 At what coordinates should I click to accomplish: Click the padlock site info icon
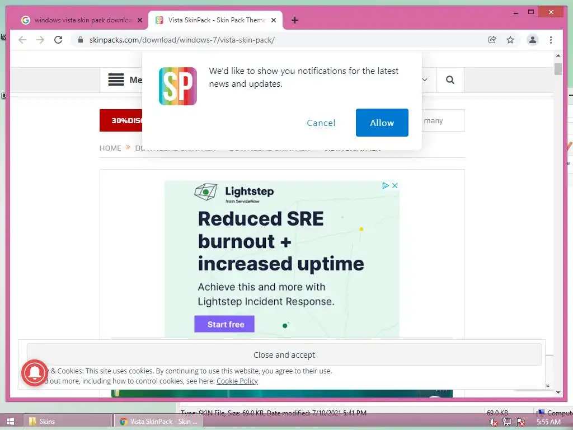pos(81,40)
